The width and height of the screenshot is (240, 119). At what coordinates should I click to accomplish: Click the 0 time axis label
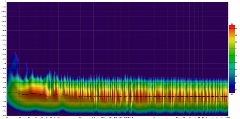[5, 97]
